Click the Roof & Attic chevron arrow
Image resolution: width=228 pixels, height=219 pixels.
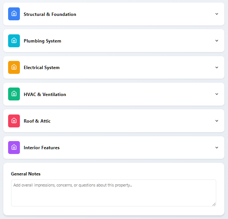pyautogui.click(x=217, y=121)
